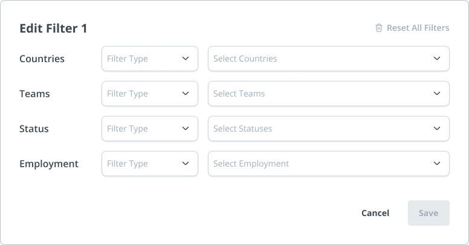The height and width of the screenshot is (245, 469).
Task: Click the Reset All Filters link
Action: click(x=418, y=28)
